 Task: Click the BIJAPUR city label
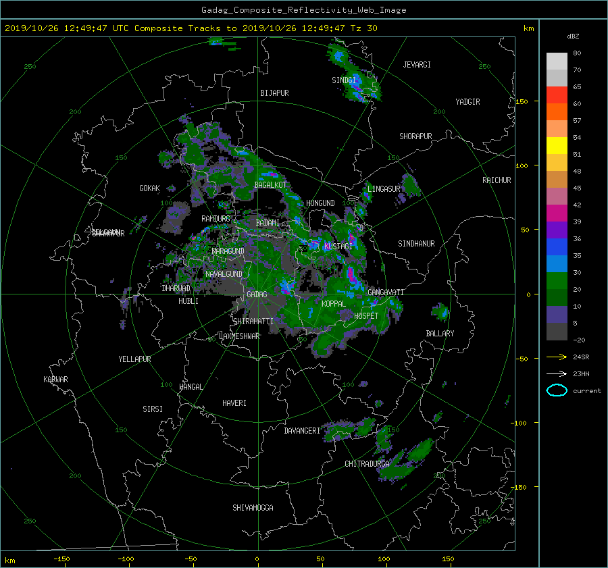[x=274, y=93]
